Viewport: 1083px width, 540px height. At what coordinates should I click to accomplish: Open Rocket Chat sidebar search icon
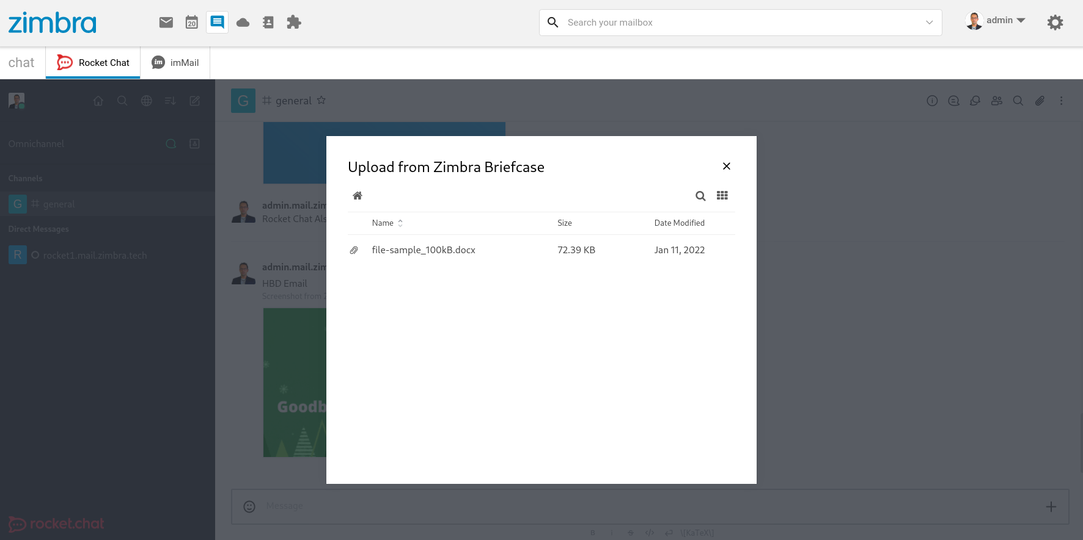coord(122,101)
